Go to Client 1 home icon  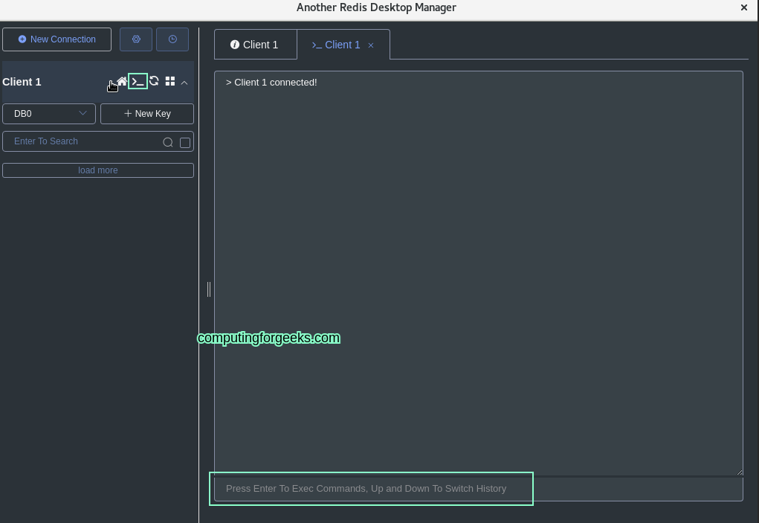point(122,81)
